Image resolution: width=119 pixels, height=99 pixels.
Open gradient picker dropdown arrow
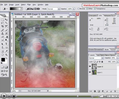22,9
